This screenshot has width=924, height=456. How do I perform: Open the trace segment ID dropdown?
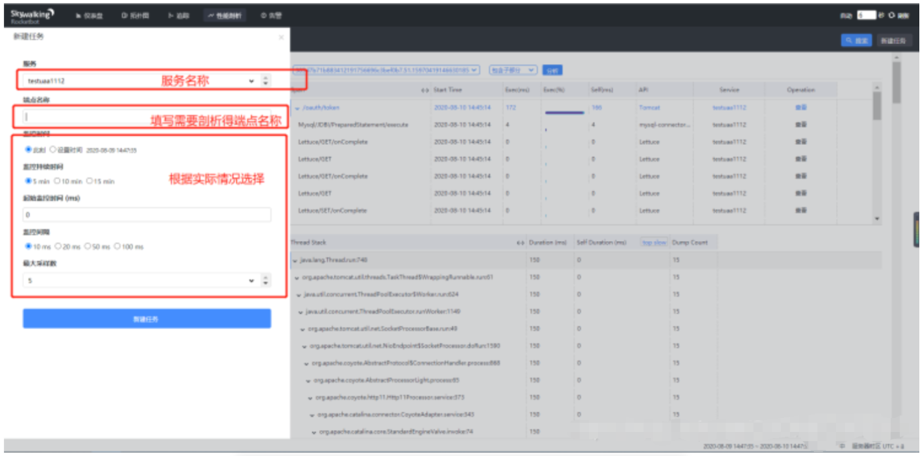387,69
